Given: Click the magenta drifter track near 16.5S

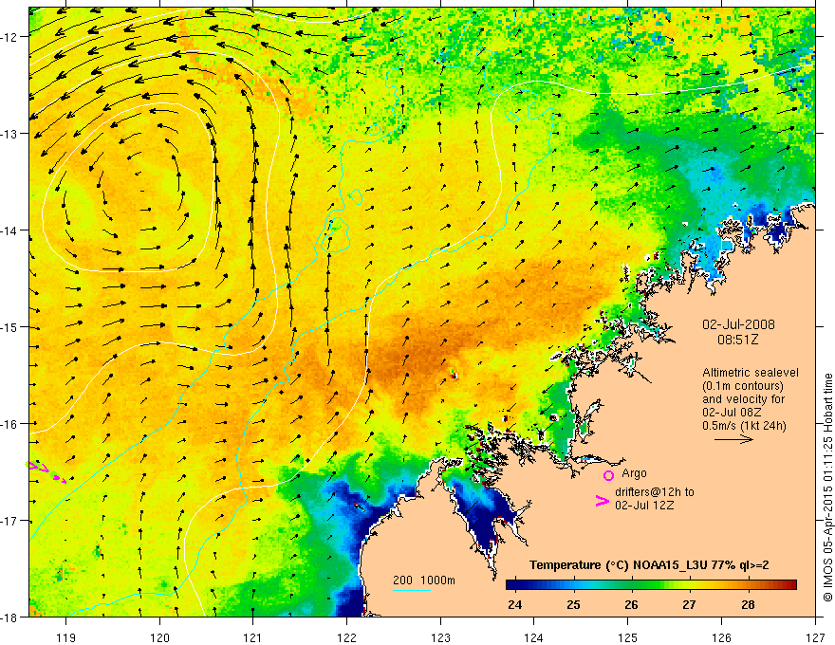Looking at the screenshot, I should tap(46, 471).
